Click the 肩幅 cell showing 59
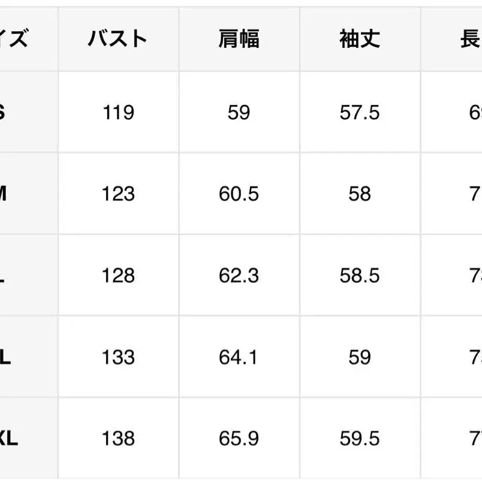This screenshot has width=482, height=482. (239, 113)
